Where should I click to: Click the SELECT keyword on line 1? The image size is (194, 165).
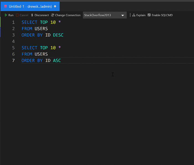(x=29, y=22)
